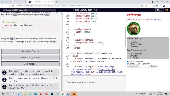Click the Submit button in preview

(154, 66)
